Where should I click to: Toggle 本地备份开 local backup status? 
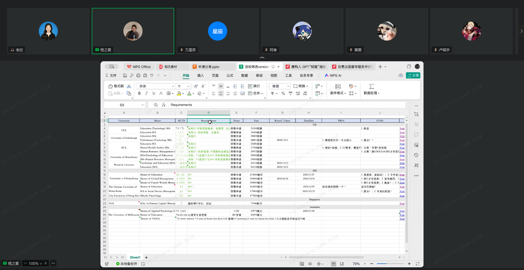(x=126, y=264)
